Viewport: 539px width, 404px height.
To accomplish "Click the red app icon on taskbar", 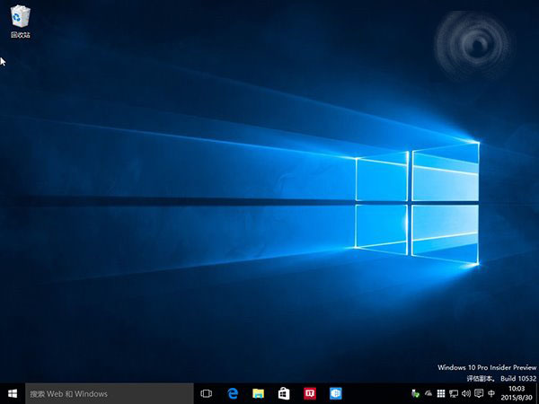I will (x=310, y=393).
